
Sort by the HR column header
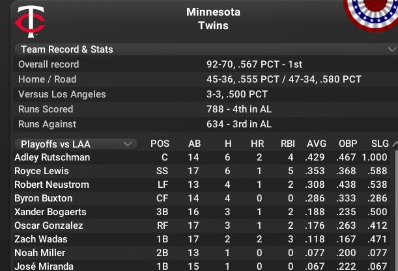click(257, 144)
